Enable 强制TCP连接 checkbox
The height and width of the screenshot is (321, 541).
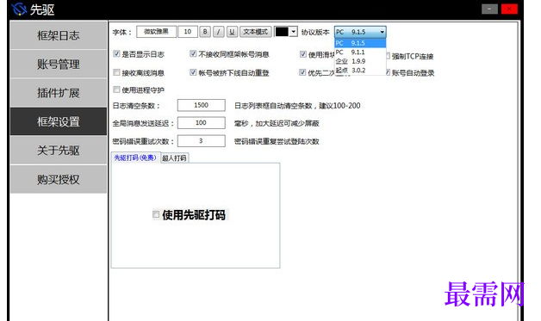(x=389, y=56)
